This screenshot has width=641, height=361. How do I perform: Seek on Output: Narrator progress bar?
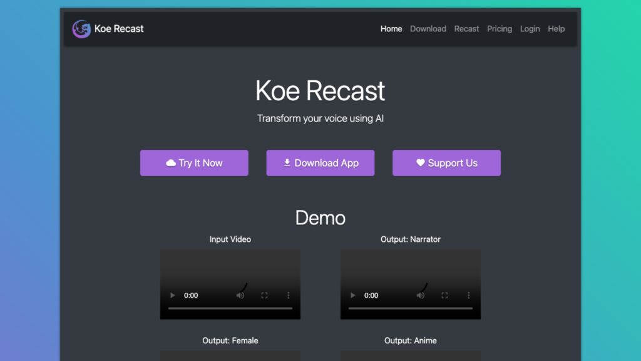(x=411, y=308)
